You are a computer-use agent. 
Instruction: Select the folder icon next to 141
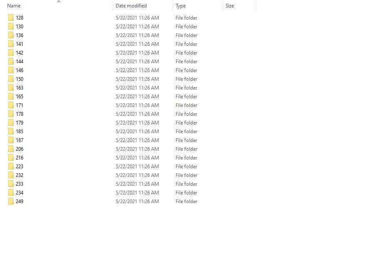(10, 44)
